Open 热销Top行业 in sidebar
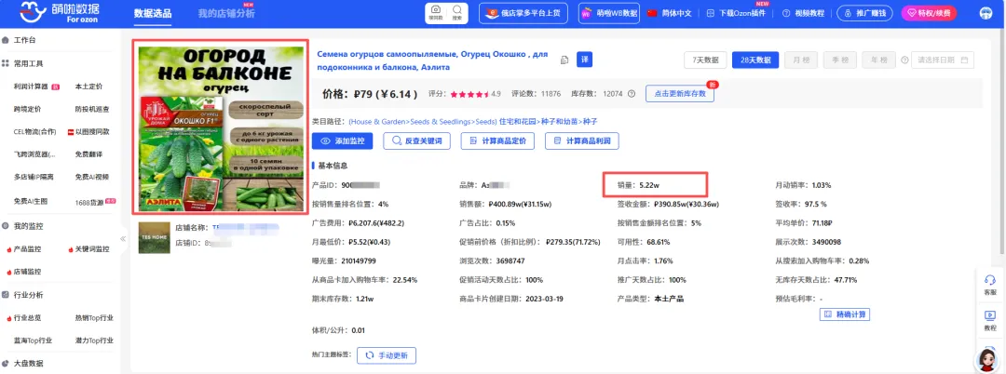Image resolution: width=1006 pixels, height=374 pixels. (x=94, y=317)
